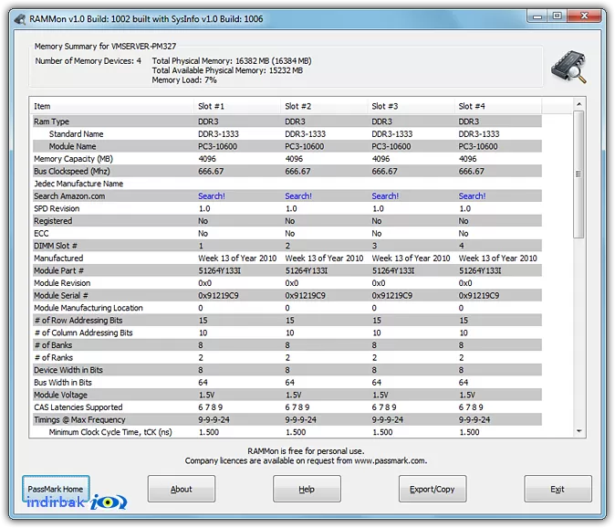This screenshot has height=528, width=615.
Task: Click the Memory Load 7% text
Action: tap(184, 79)
